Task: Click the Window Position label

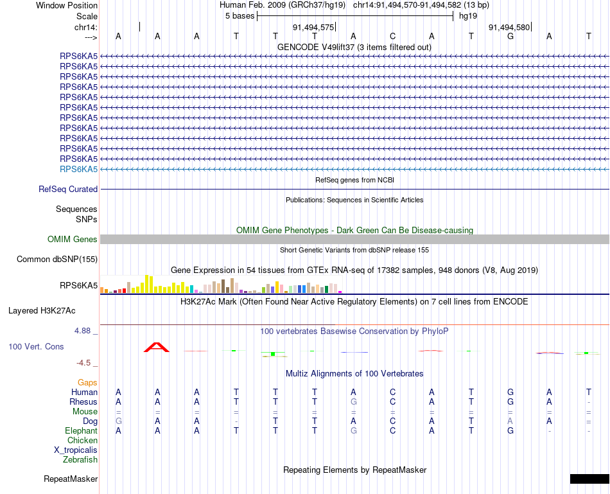Action: coord(67,5)
